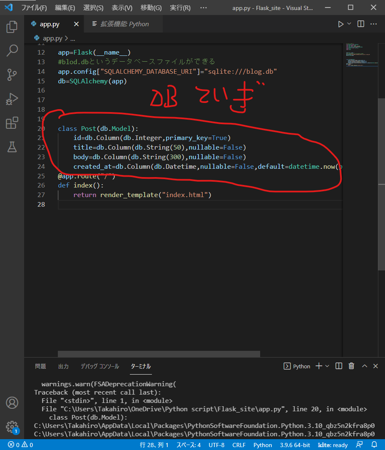Open the editor more actions menu
Image resolution: width=385 pixels, height=450 pixels.
pyautogui.click(x=375, y=24)
